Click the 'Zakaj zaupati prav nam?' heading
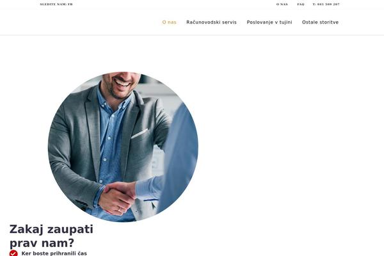384x256 pixels. [51, 236]
